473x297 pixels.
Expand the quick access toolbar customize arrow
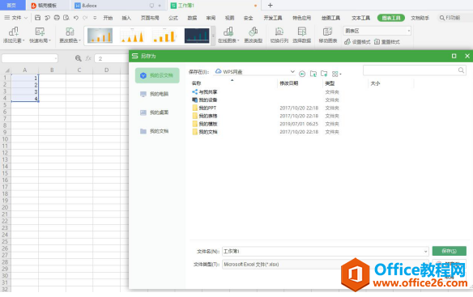[95, 18]
